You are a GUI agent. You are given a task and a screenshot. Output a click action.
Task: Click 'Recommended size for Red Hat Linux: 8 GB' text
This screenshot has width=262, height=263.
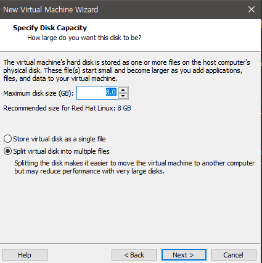click(67, 108)
